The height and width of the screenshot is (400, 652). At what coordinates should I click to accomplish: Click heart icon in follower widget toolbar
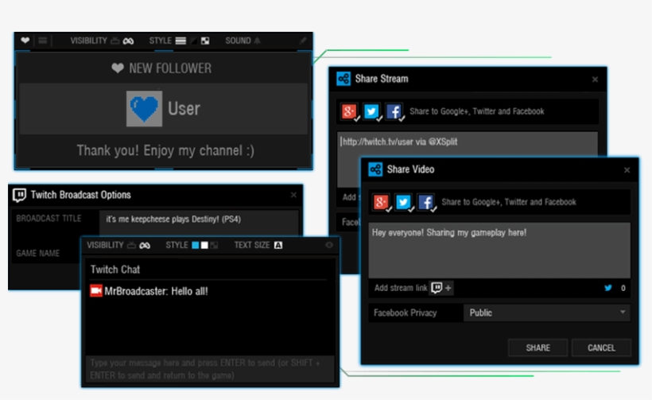pos(25,41)
